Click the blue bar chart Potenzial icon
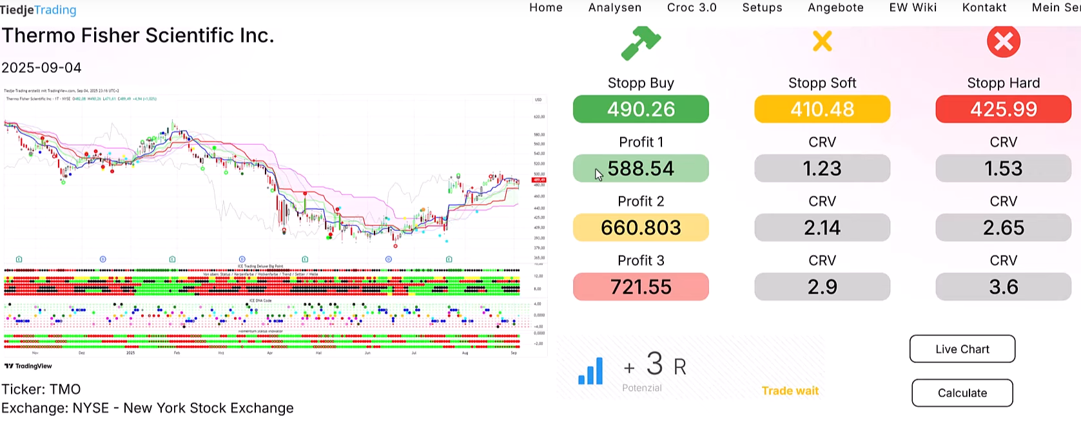This screenshot has height=448, width=1081. coord(590,371)
